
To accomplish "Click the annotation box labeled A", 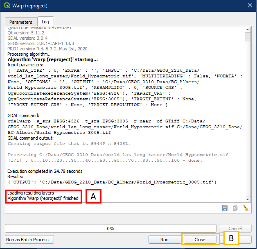I will tap(93, 196).
